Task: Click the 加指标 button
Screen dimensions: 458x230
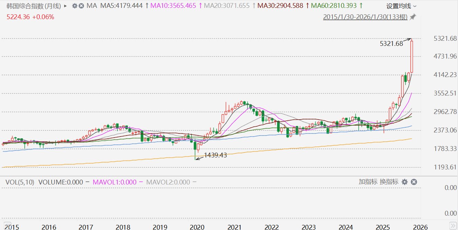Action: [x=368, y=182]
